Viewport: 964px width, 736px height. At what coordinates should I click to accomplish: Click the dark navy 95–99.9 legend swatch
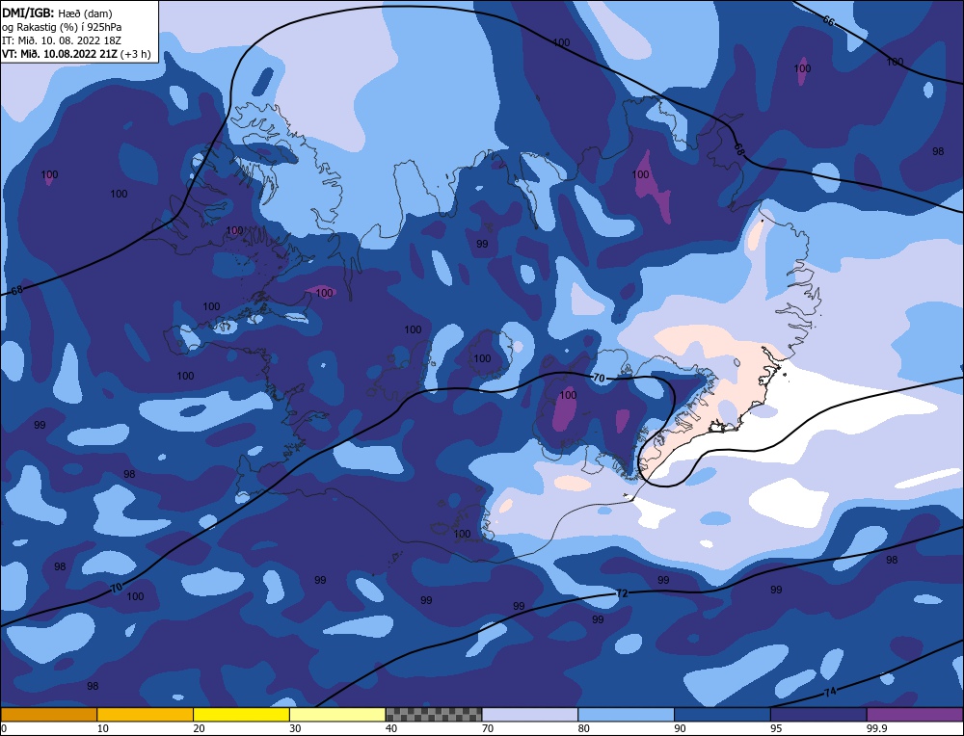click(818, 715)
